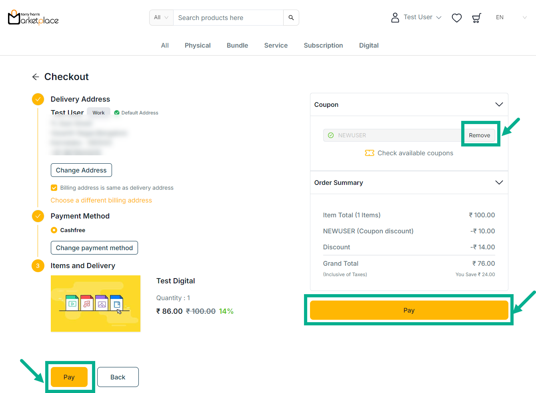Click the coupon ticket icon
This screenshot has width=536, height=393.
click(369, 153)
